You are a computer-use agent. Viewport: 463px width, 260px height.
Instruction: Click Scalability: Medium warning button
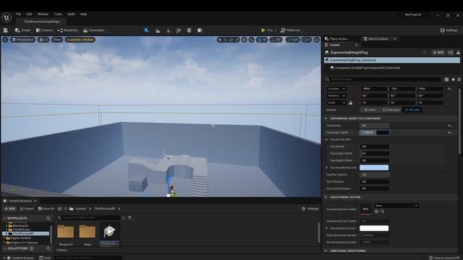pos(80,40)
